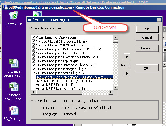Close the References - VBAProject dialog
The width and height of the screenshot is (166, 126).
point(159,20)
